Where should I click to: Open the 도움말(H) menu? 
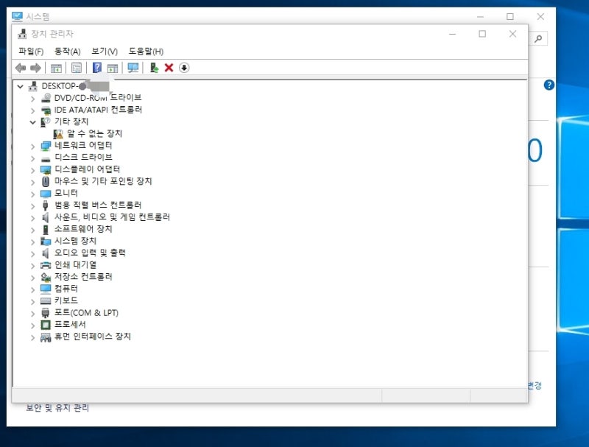coord(146,52)
